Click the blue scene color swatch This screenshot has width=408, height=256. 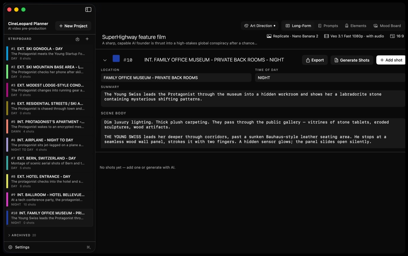point(116,59)
